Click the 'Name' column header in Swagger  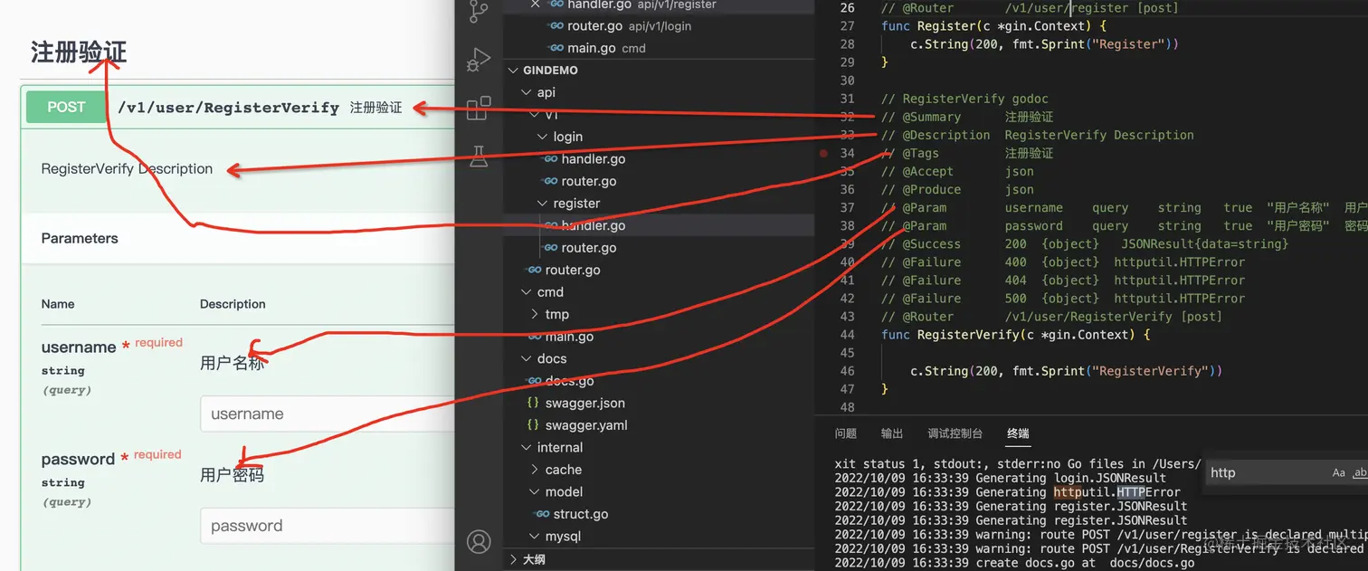tap(58, 304)
